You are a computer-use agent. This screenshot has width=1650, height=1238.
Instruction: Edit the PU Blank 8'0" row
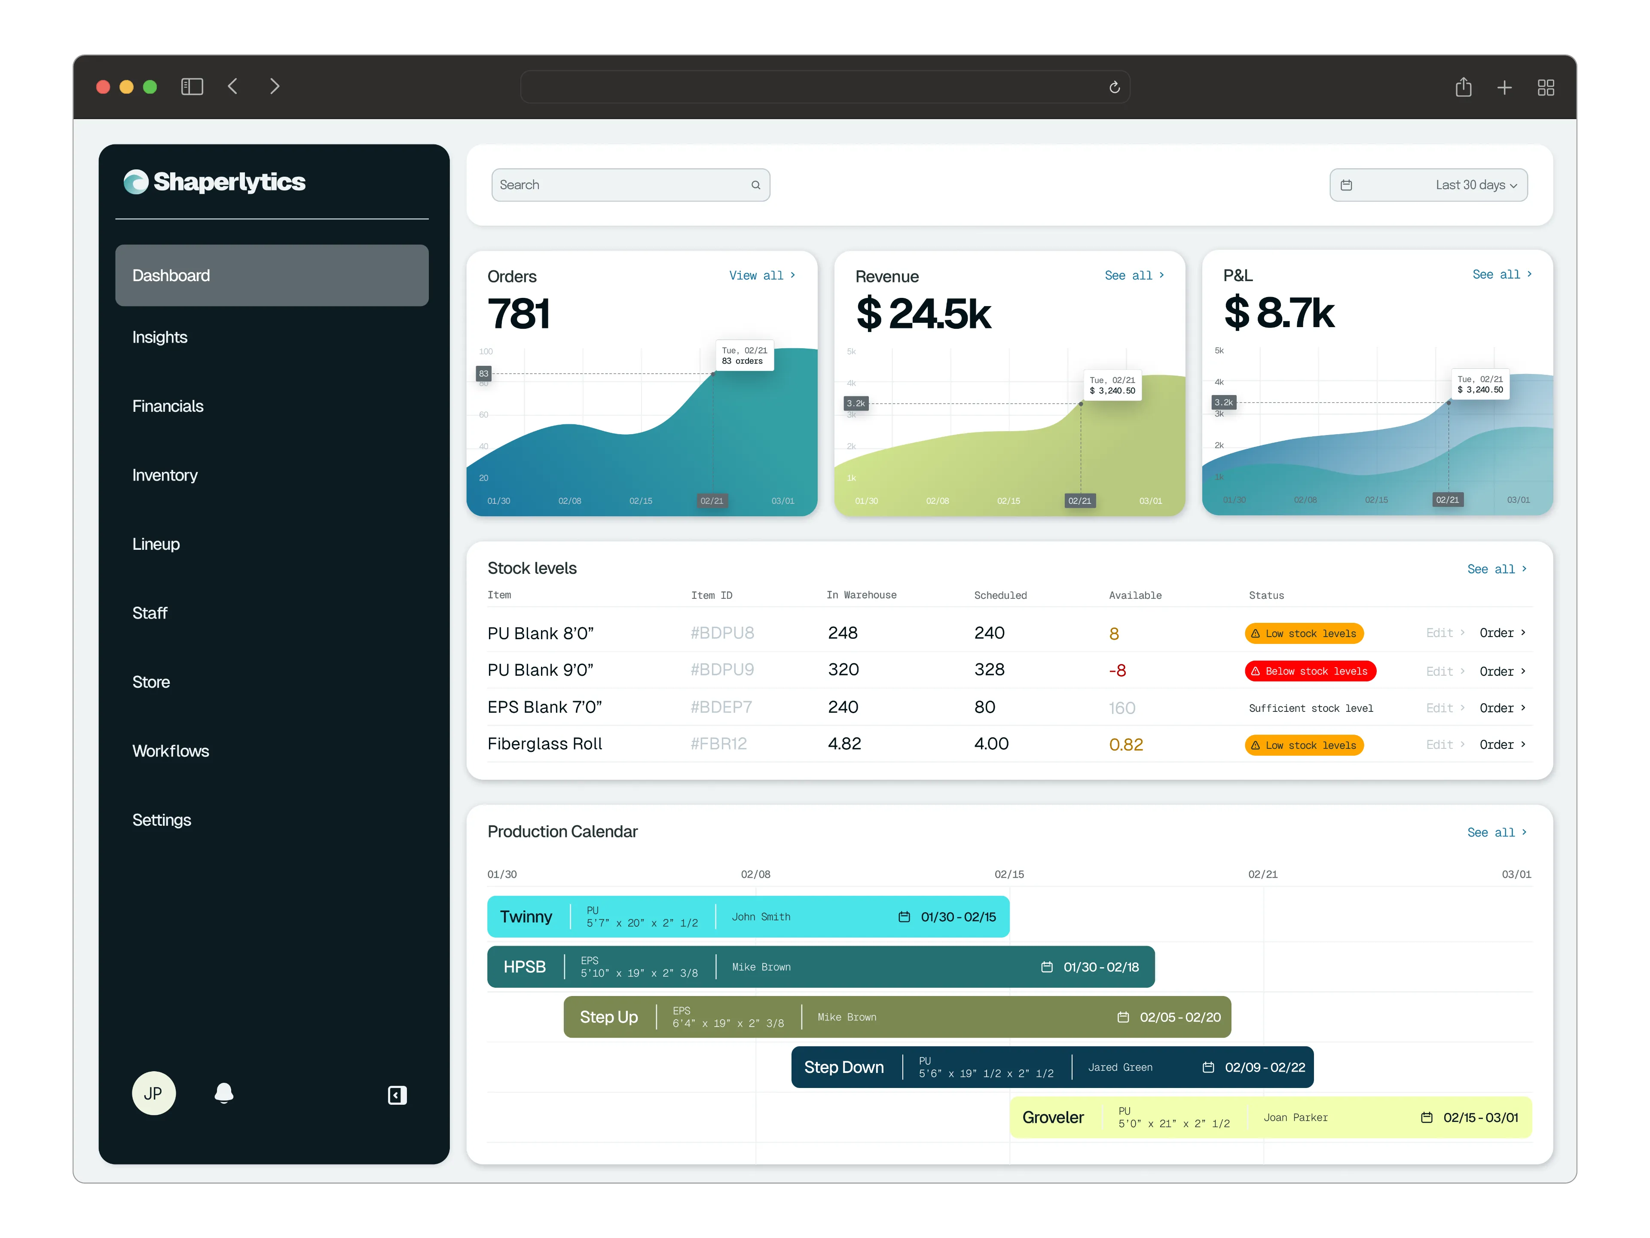click(1445, 633)
